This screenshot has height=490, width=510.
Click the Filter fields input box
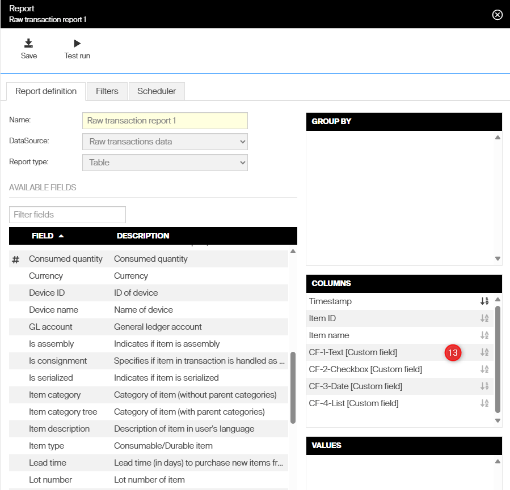[68, 215]
